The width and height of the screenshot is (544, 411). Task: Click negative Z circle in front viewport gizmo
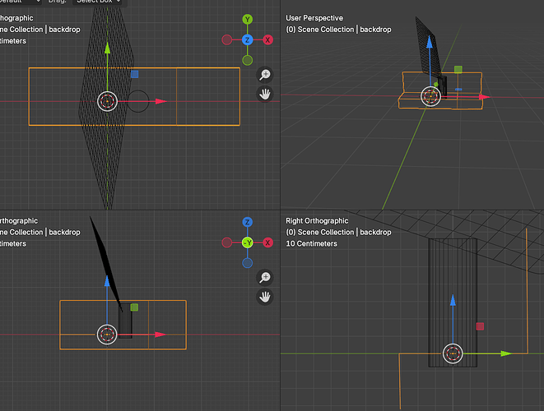pos(248,263)
